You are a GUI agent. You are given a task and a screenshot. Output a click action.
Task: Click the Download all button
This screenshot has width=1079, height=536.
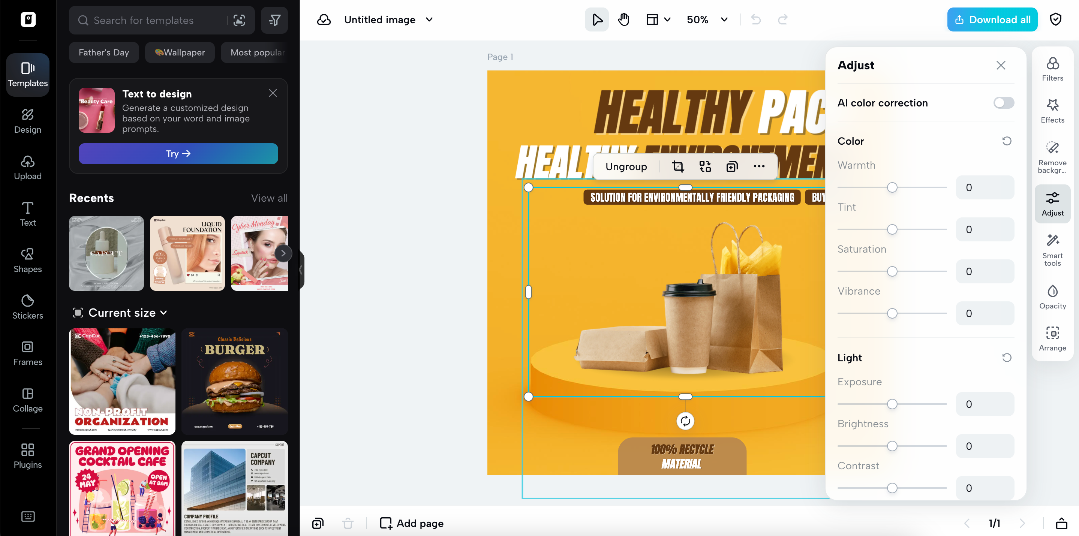tap(992, 20)
